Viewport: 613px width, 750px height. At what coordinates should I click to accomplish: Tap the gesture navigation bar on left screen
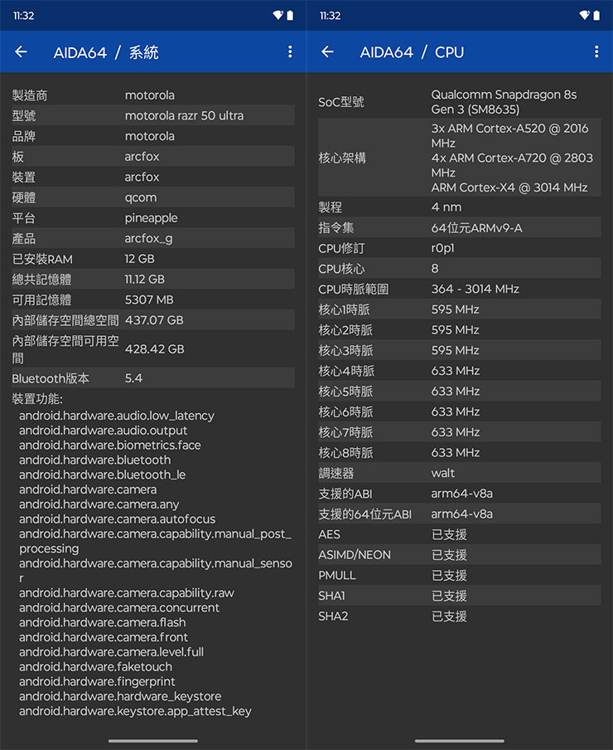click(152, 741)
